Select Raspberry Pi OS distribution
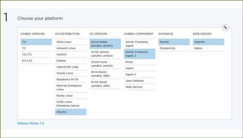The height and width of the screenshot is (138, 243). coord(71,79)
